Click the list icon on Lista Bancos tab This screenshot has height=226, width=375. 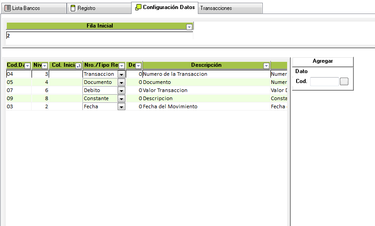pos(8,8)
